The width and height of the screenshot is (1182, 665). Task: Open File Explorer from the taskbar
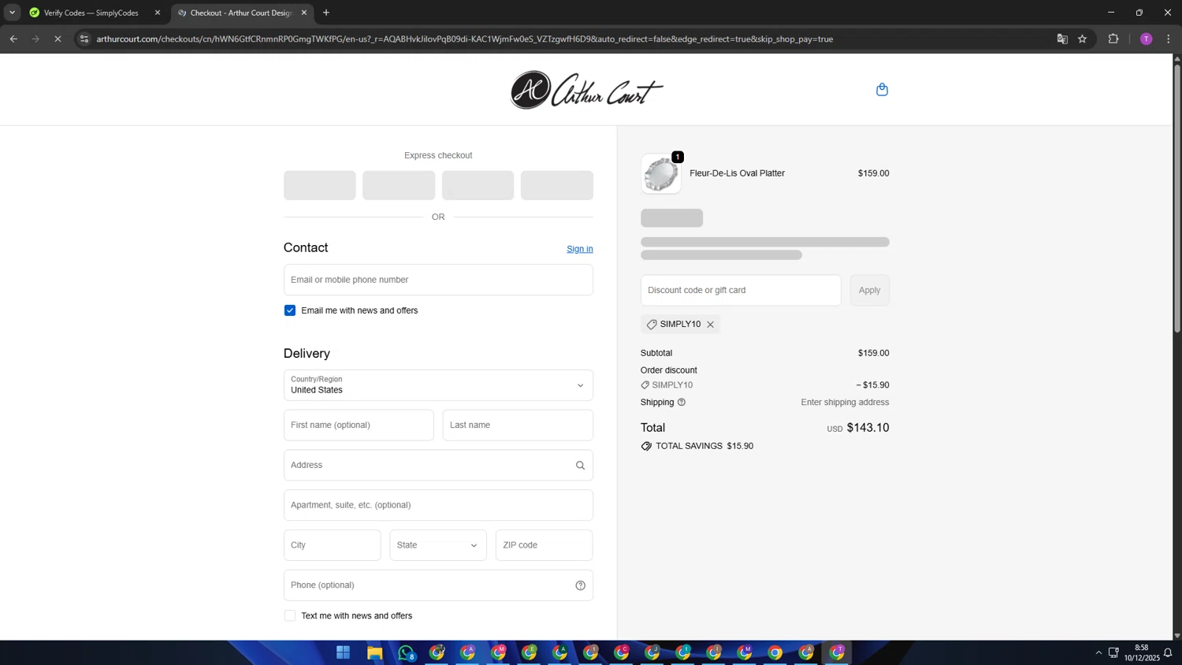374,652
